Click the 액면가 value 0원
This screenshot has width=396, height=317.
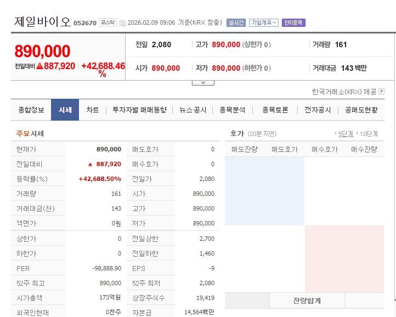click(x=116, y=224)
